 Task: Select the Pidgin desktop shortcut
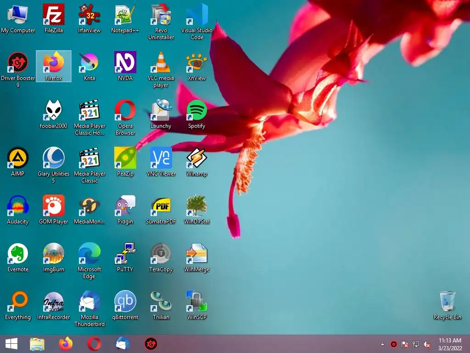click(125, 210)
